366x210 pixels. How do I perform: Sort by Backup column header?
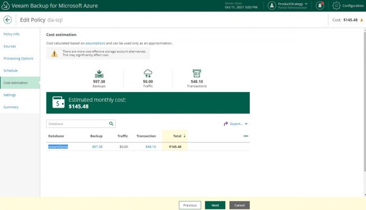click(x=96, y=136)
